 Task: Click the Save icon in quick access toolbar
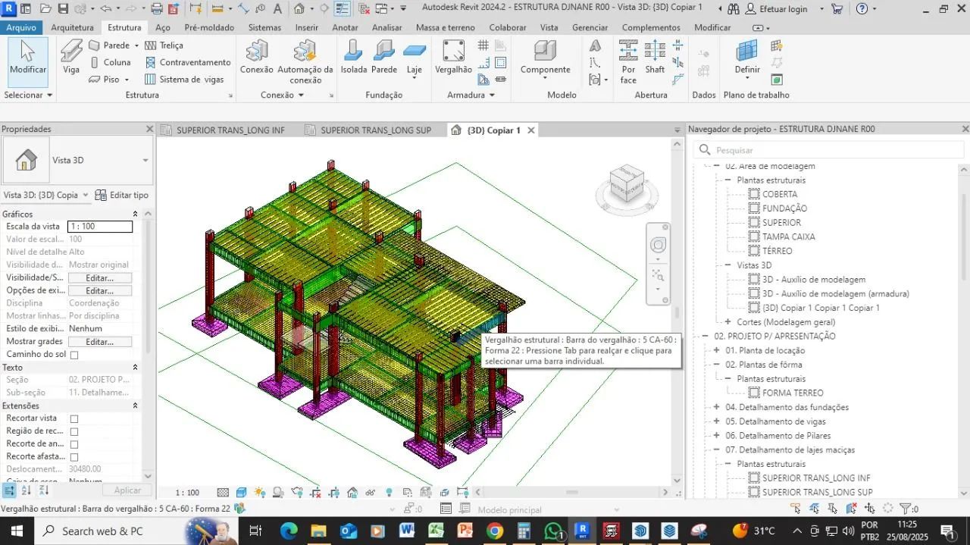coord(63,9)
